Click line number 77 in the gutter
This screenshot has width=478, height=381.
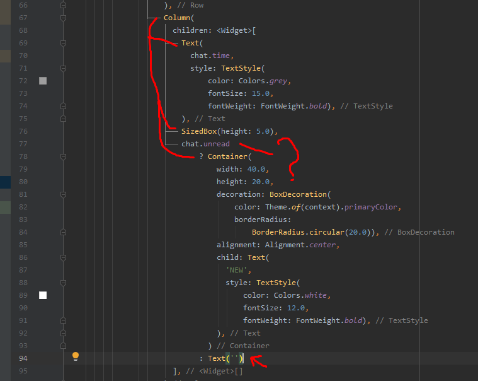(x=23, y=144)
